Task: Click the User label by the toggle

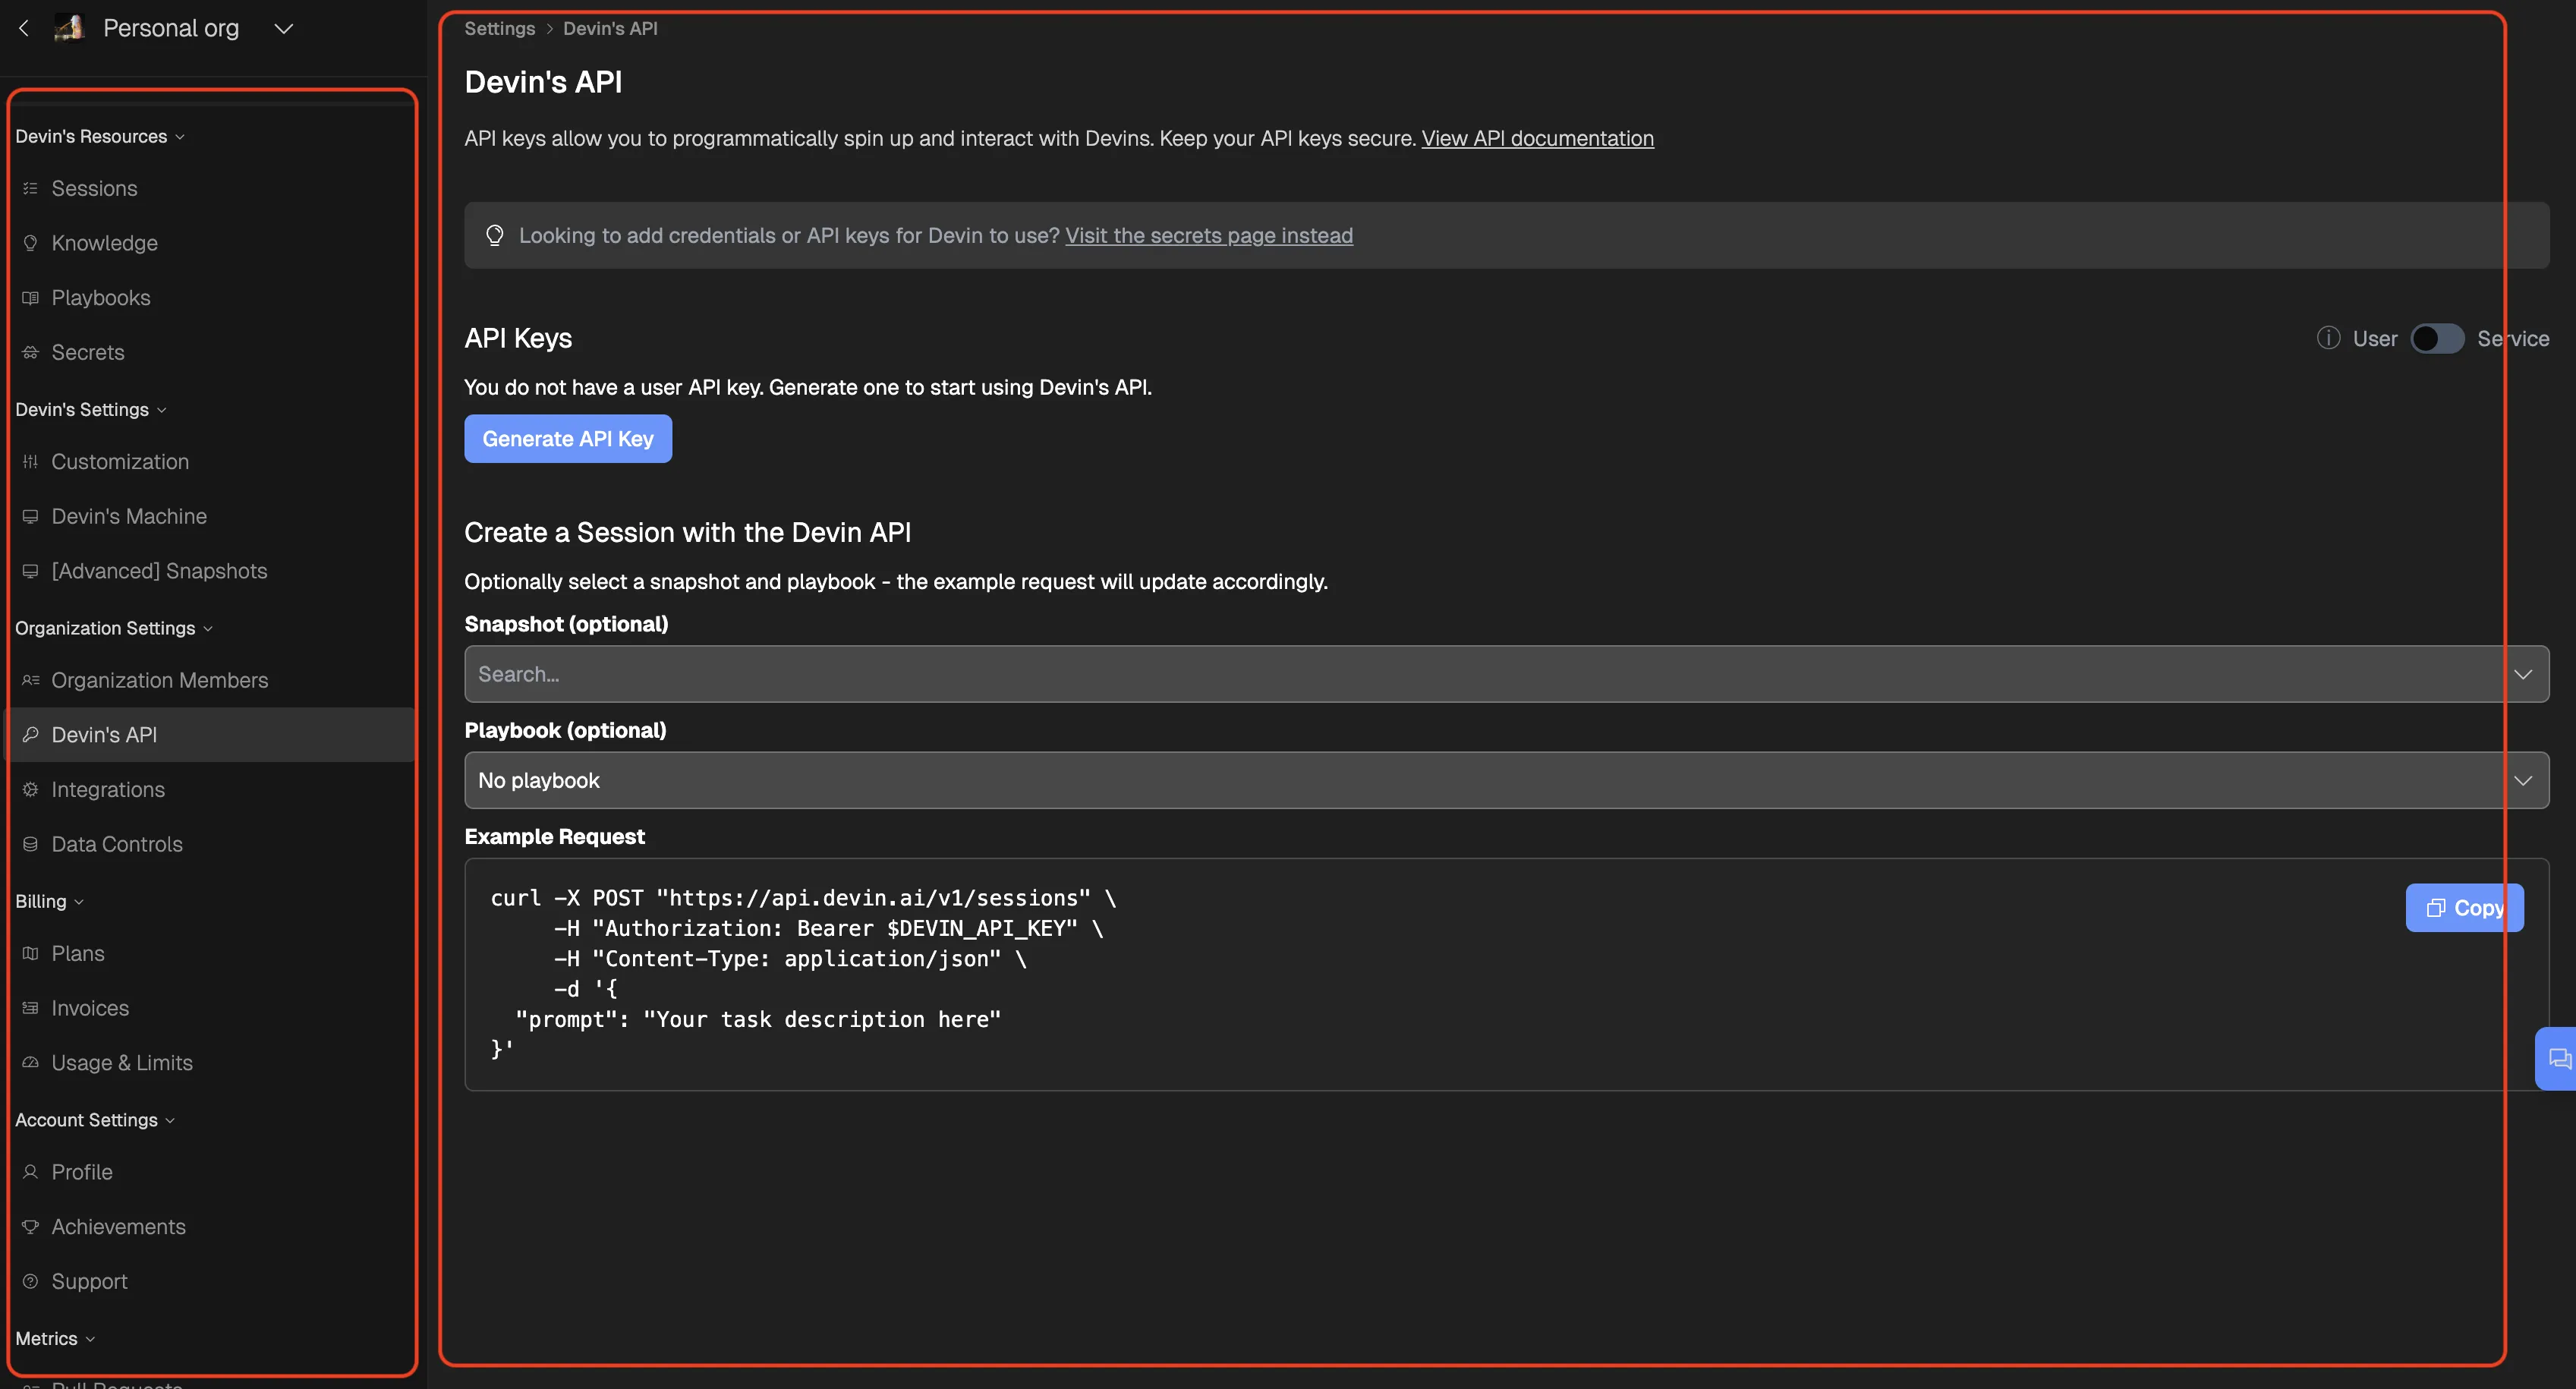Action: 2375,338
